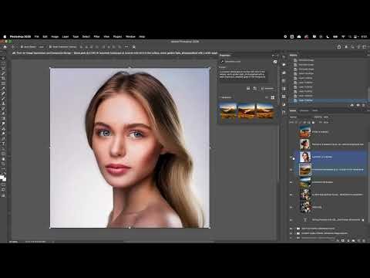Click the prompt text field in Properties
The image size is (370, 278).
click(243, 75)
